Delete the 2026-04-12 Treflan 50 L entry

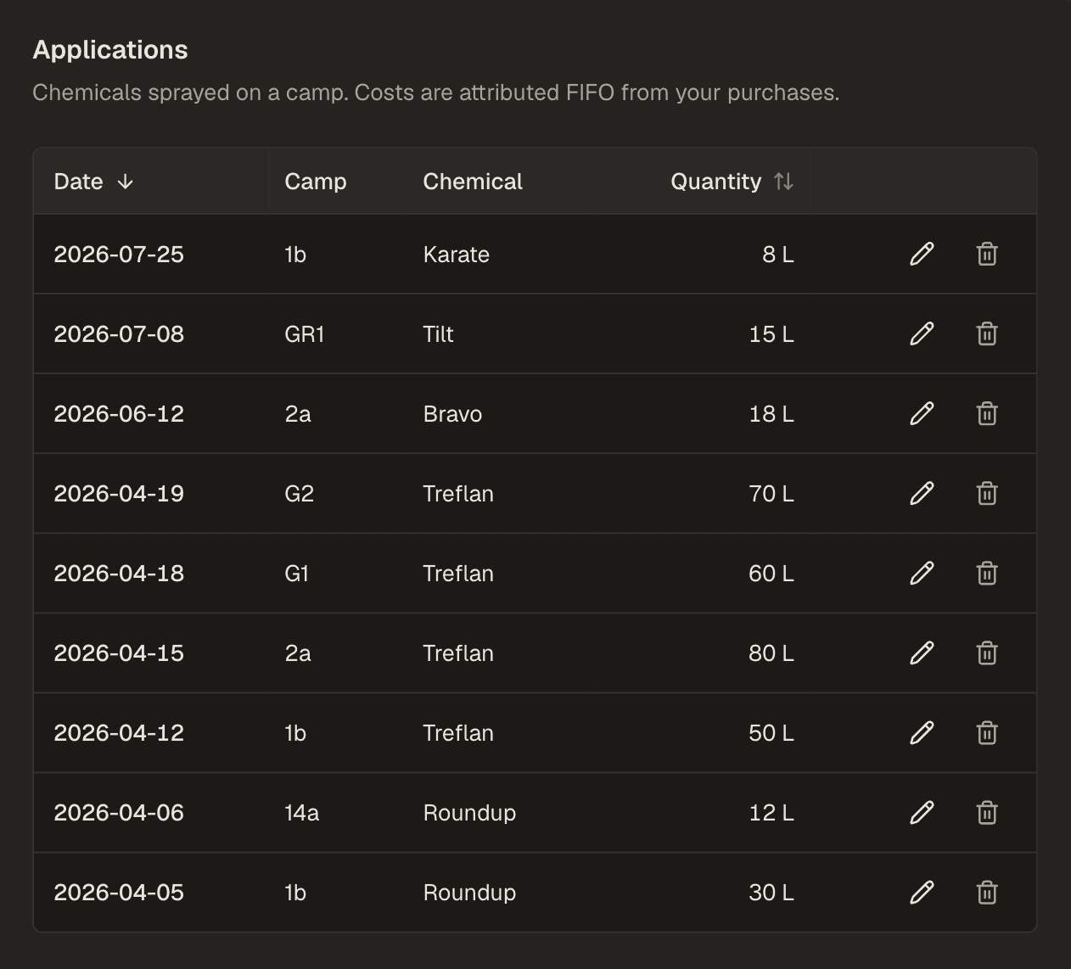986,732
